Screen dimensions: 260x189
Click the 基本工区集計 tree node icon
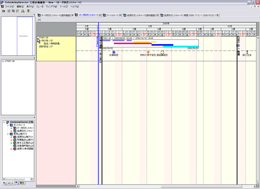pos(15,143)
